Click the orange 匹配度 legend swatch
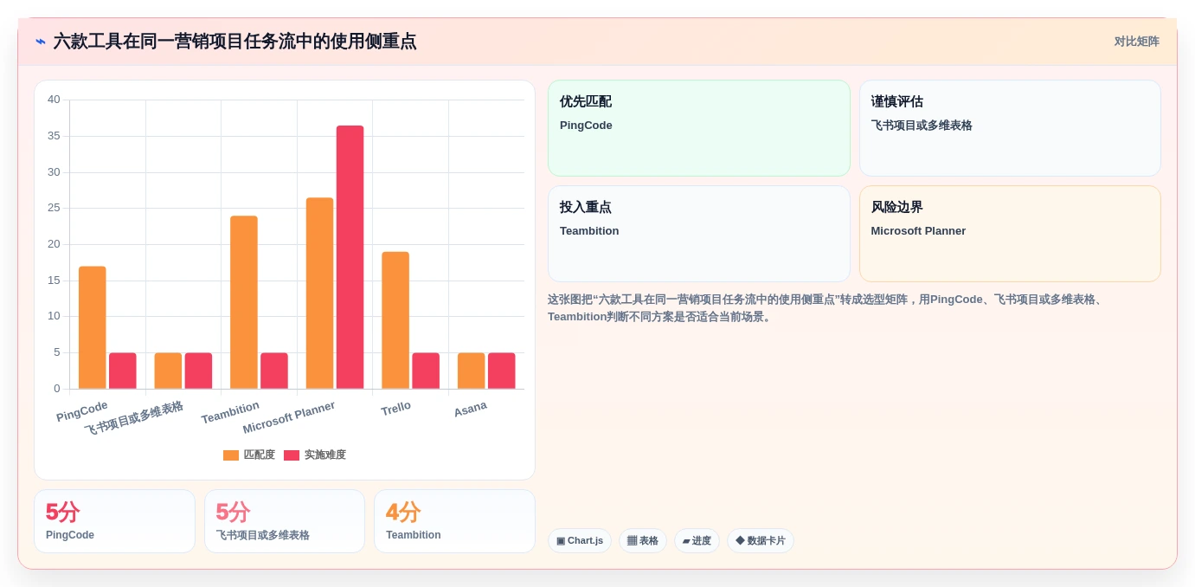 pos(231,455)
